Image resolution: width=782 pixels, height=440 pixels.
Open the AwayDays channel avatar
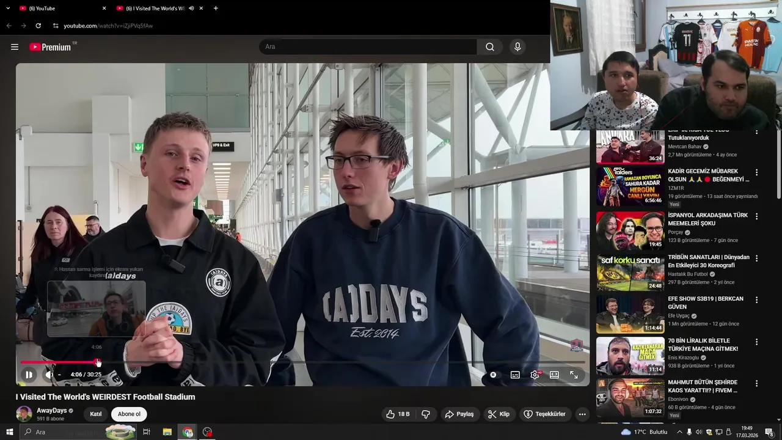click(x=24, y=414)
